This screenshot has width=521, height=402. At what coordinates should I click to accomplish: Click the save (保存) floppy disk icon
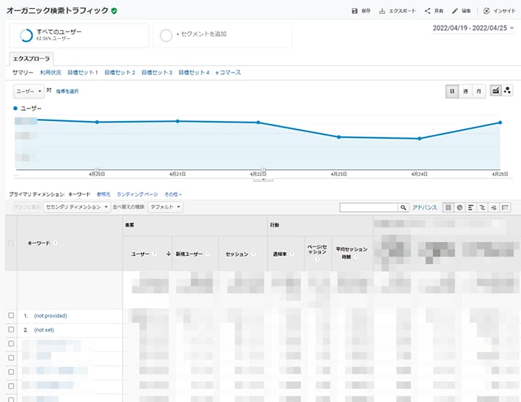tap(354, 11)
